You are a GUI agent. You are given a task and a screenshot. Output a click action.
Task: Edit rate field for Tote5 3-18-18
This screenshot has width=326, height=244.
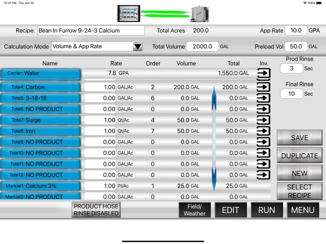(100, 98)
